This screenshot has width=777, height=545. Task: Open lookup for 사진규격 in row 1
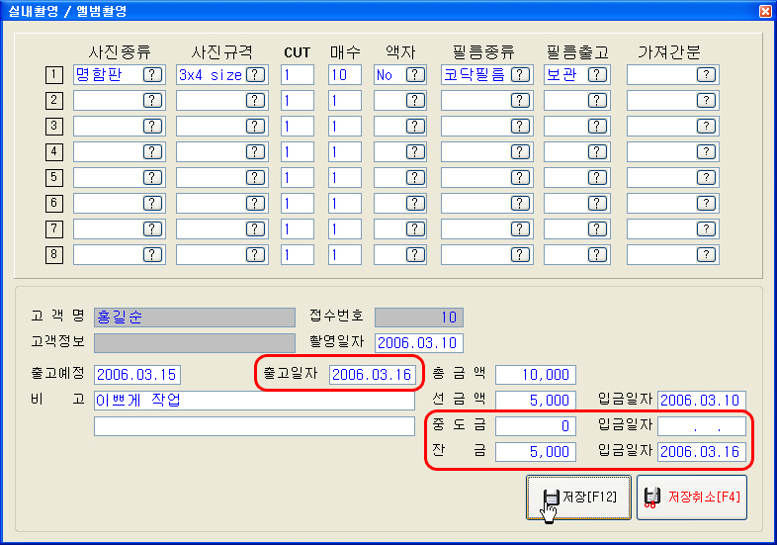coord(255,75)
